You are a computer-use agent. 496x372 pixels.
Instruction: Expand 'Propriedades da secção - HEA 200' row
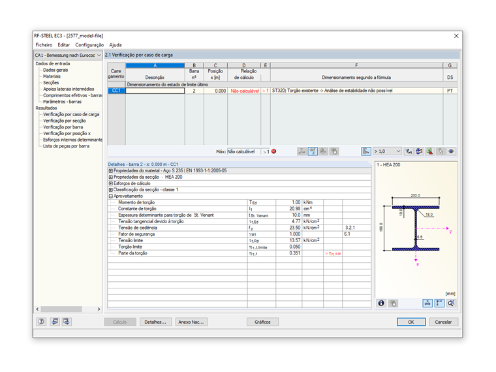pyautogui.click(x=111, y=177)
